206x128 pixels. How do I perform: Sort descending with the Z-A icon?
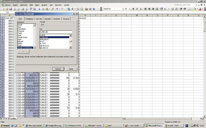tap(82, 9)
